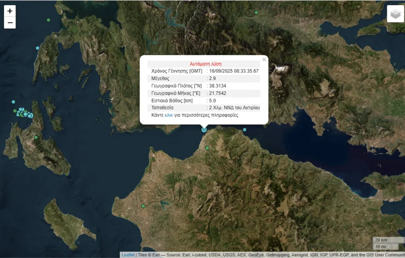This screenshot has width=405, height=258.
Task: Select the isolated blue marker above the cluster
Action: [x=13, y=102]
